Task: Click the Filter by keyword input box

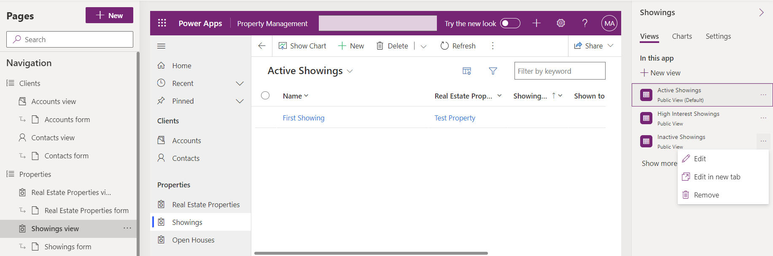Action: [559, 71]
